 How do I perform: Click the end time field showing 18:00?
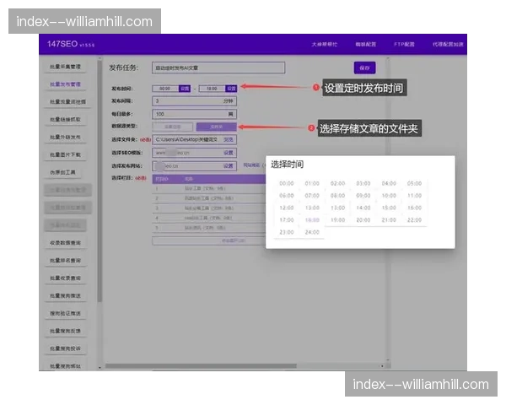pyautogui.click(x=212, y=89)
